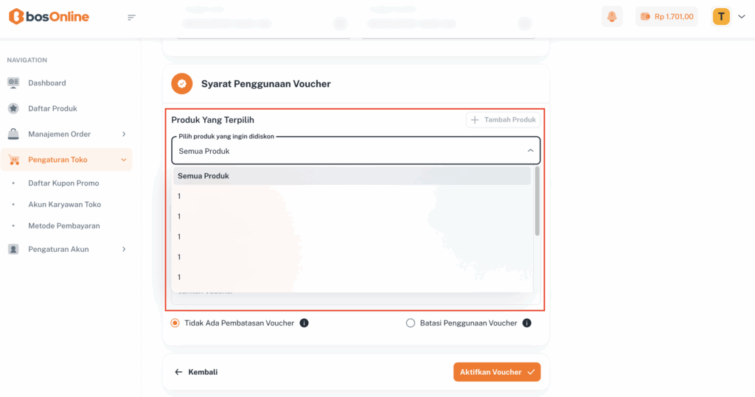
Task: Click the Dashboard monitor icon
Action: point(13,82)
